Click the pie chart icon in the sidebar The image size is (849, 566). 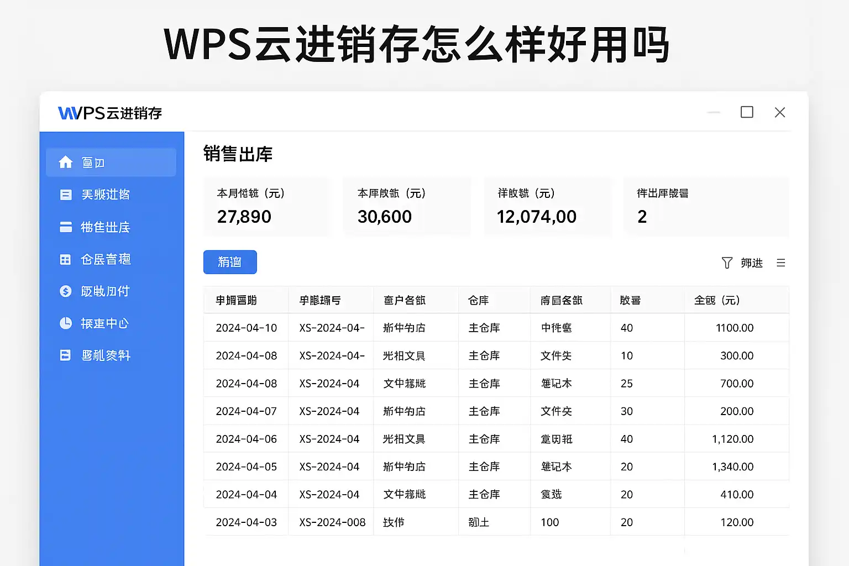tap(66, 323)
